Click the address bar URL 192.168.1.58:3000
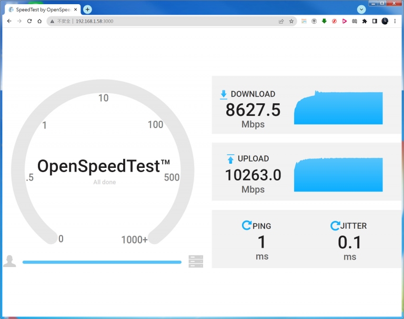 click(94, 22)
